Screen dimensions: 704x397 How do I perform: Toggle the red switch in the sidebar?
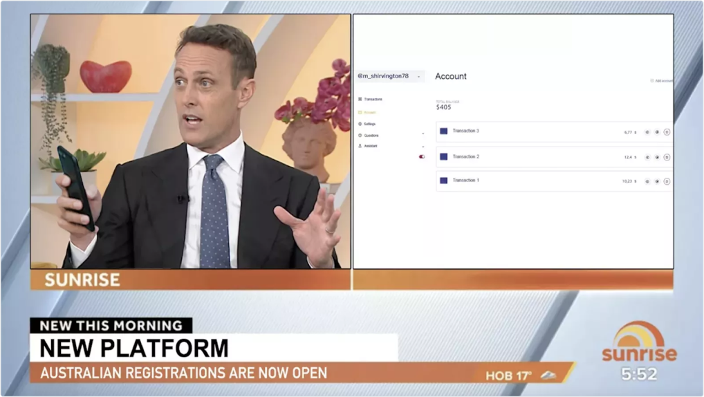pos(422,157)
